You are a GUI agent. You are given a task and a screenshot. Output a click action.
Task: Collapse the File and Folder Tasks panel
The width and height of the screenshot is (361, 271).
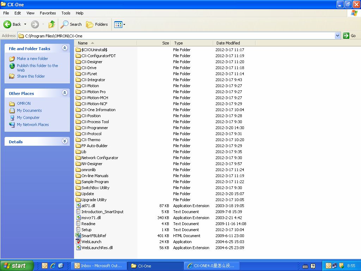click(x=65, y=48)
